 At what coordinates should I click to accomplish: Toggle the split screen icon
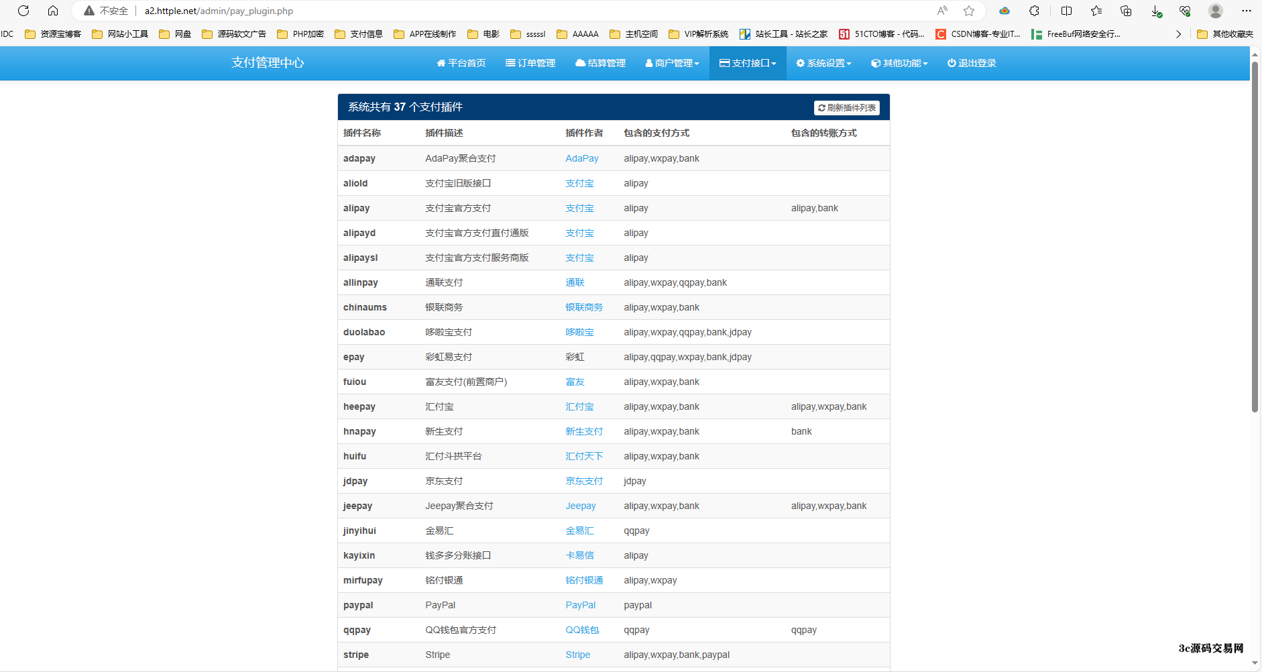tap(1066, 11)
